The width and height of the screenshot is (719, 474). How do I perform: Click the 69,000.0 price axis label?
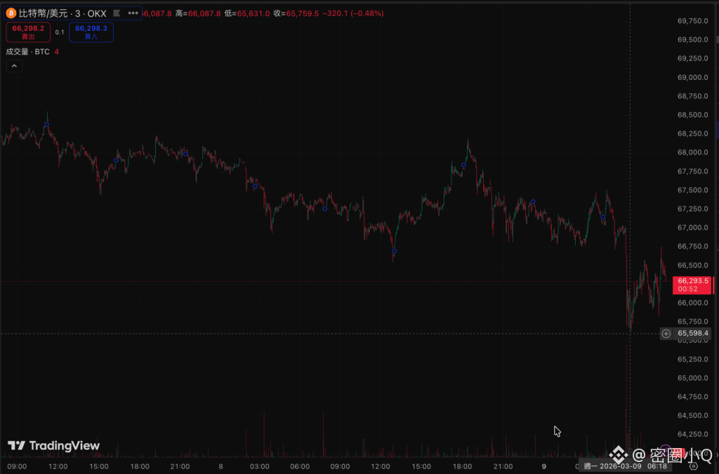tap(692, 77)
